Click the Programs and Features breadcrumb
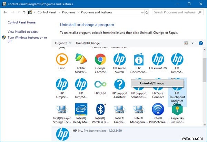Image resolution: width=207 pixels, height=142 pixels. [x=96, y=12]
